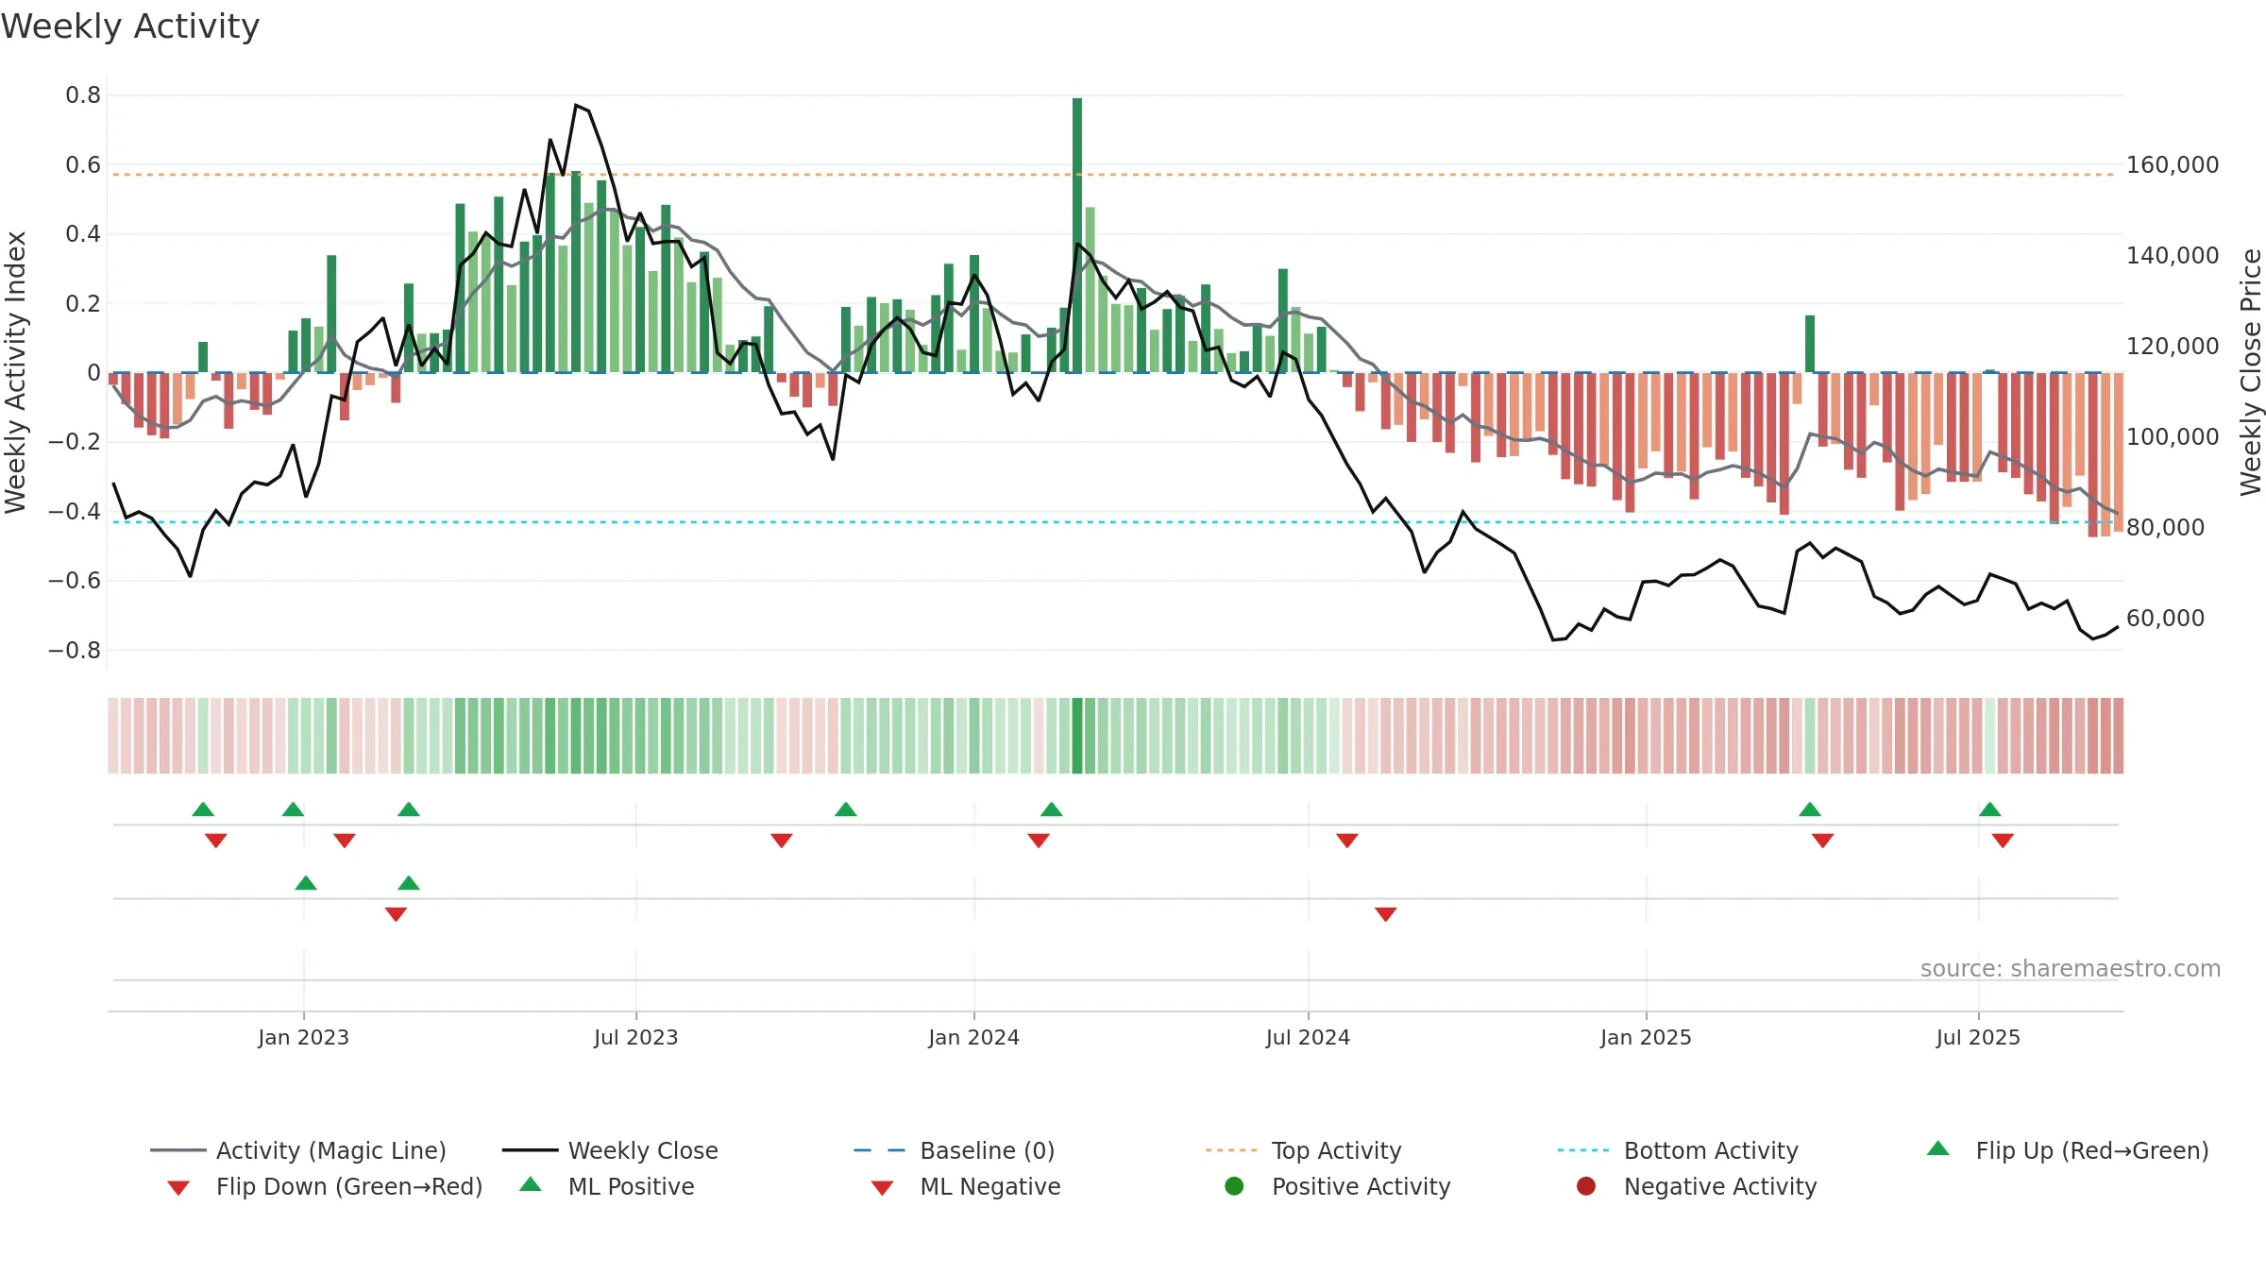Click the 0.8 tick on the left axis
Screen dimensions: 2266x1275
[x=83, y=95]
